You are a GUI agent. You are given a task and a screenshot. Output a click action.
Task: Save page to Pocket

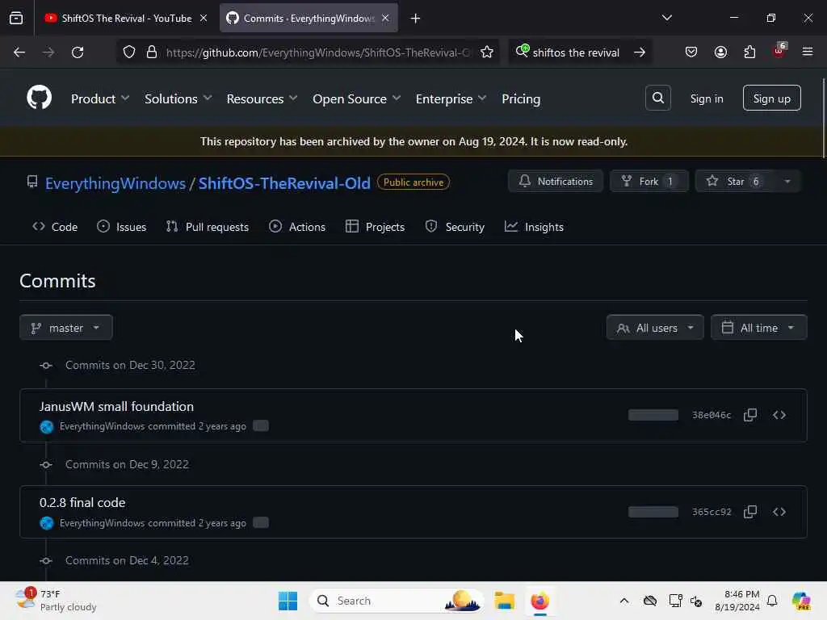691,52
